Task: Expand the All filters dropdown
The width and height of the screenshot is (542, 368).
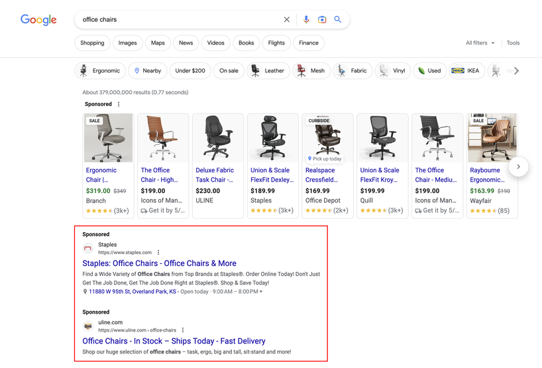Action: coord(480,43)
